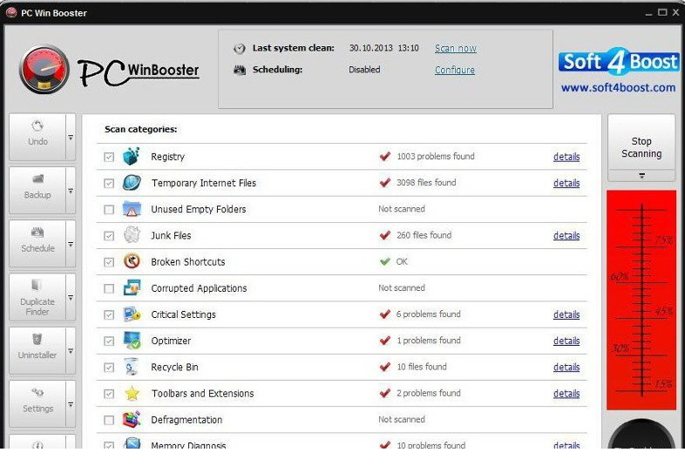Click the Registry category icon
Screen dimensions: 685x466
tap(132, 157)
